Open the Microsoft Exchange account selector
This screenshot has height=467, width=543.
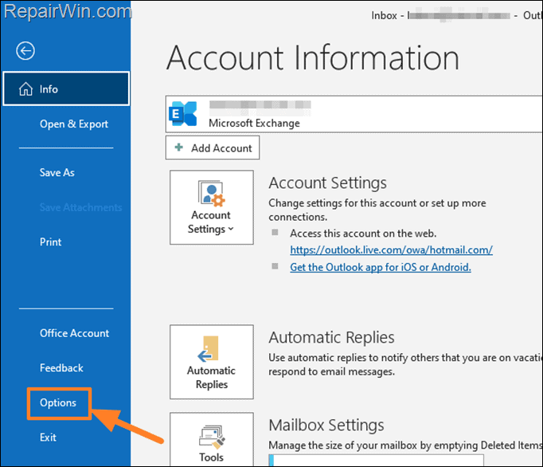[354, 114]
